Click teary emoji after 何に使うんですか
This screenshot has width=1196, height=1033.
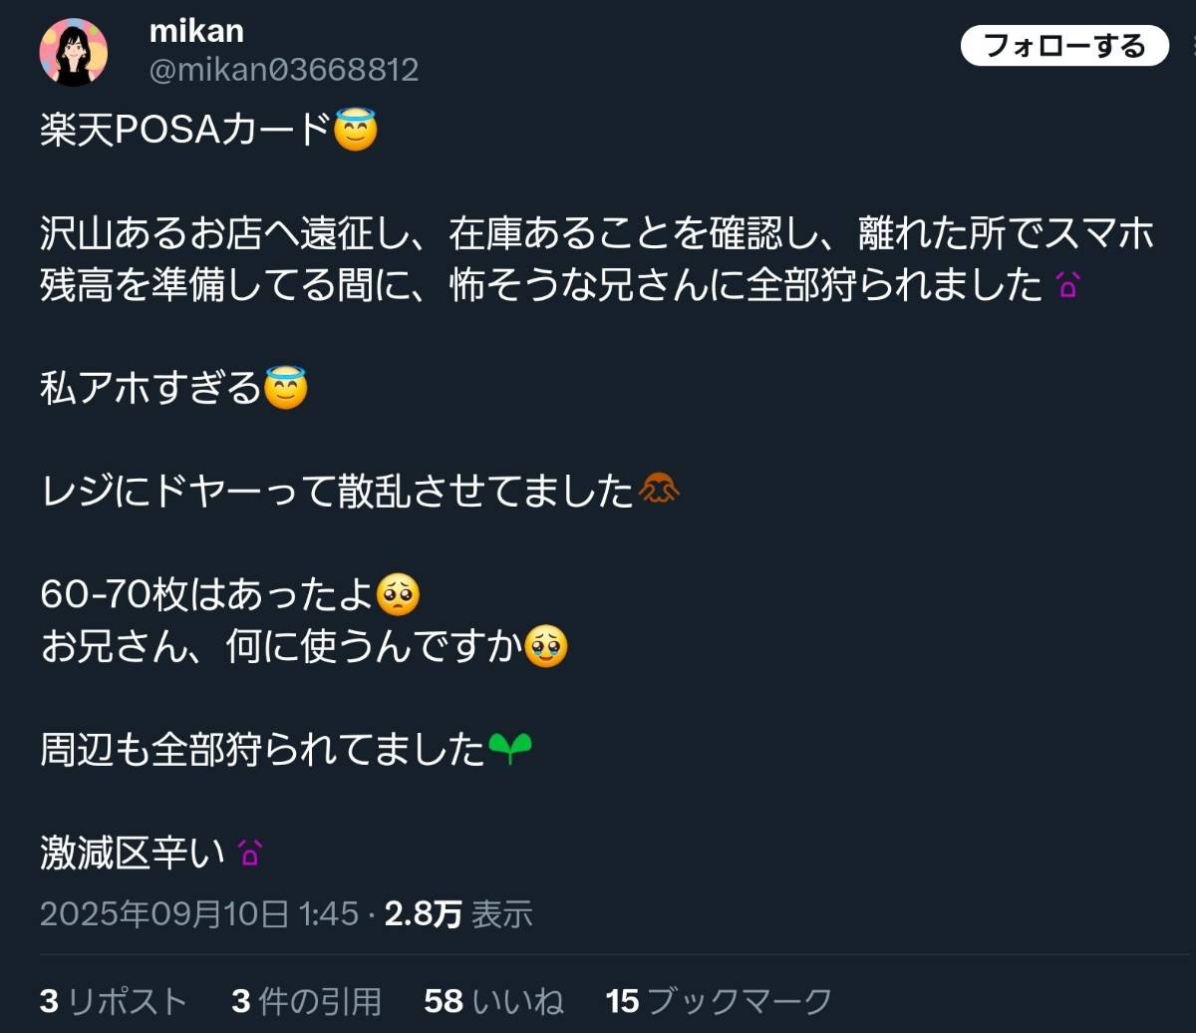pos(546,648)
